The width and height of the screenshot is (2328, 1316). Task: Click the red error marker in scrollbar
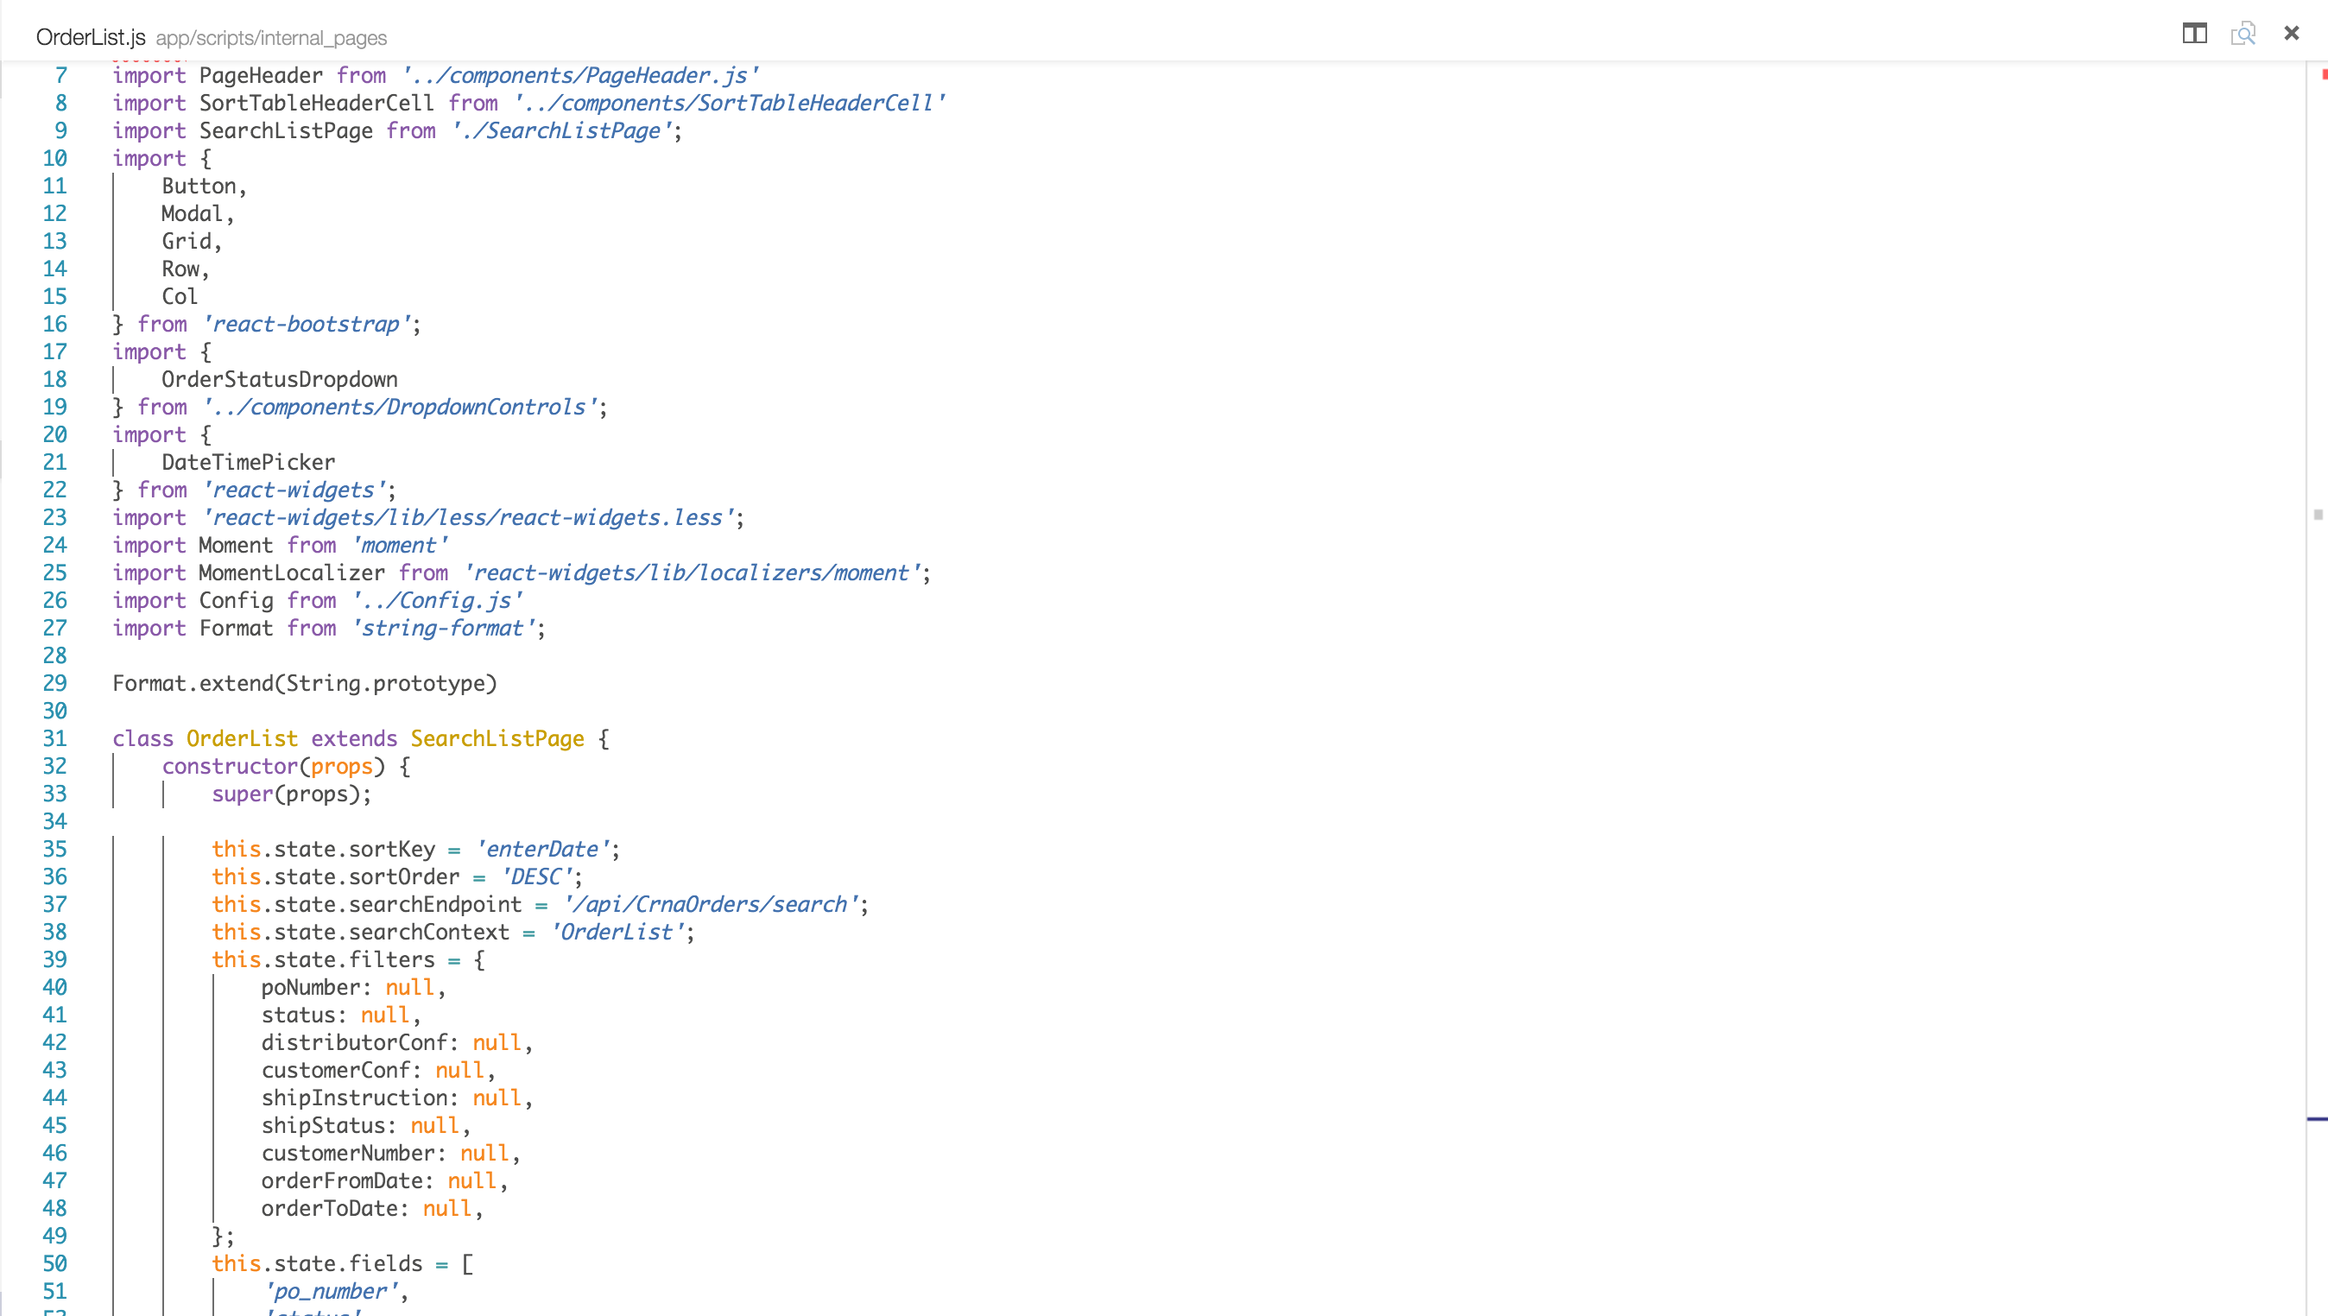[2324, 75]
